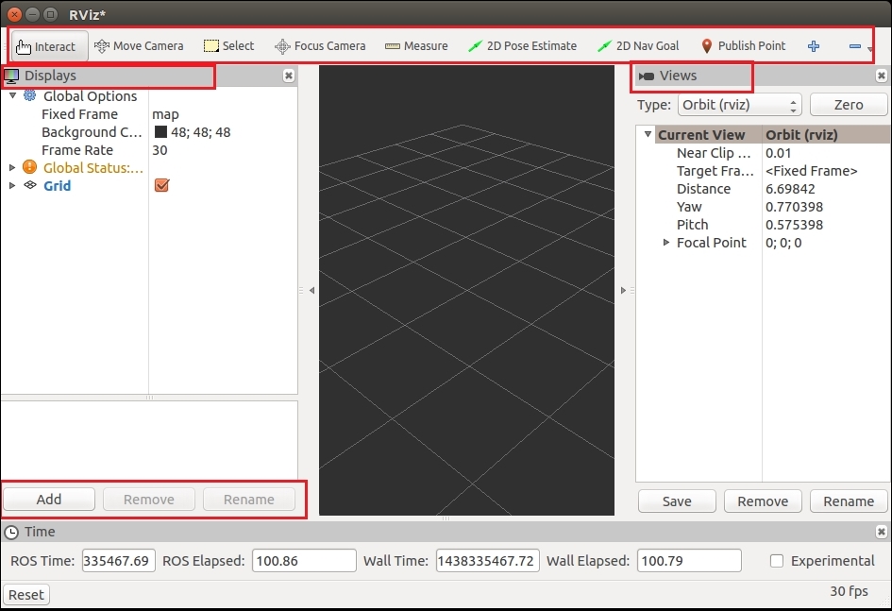Screen dimensions: 892x611
Task: Enable the Experimental checkbox
Action: (x=777, y=561)
